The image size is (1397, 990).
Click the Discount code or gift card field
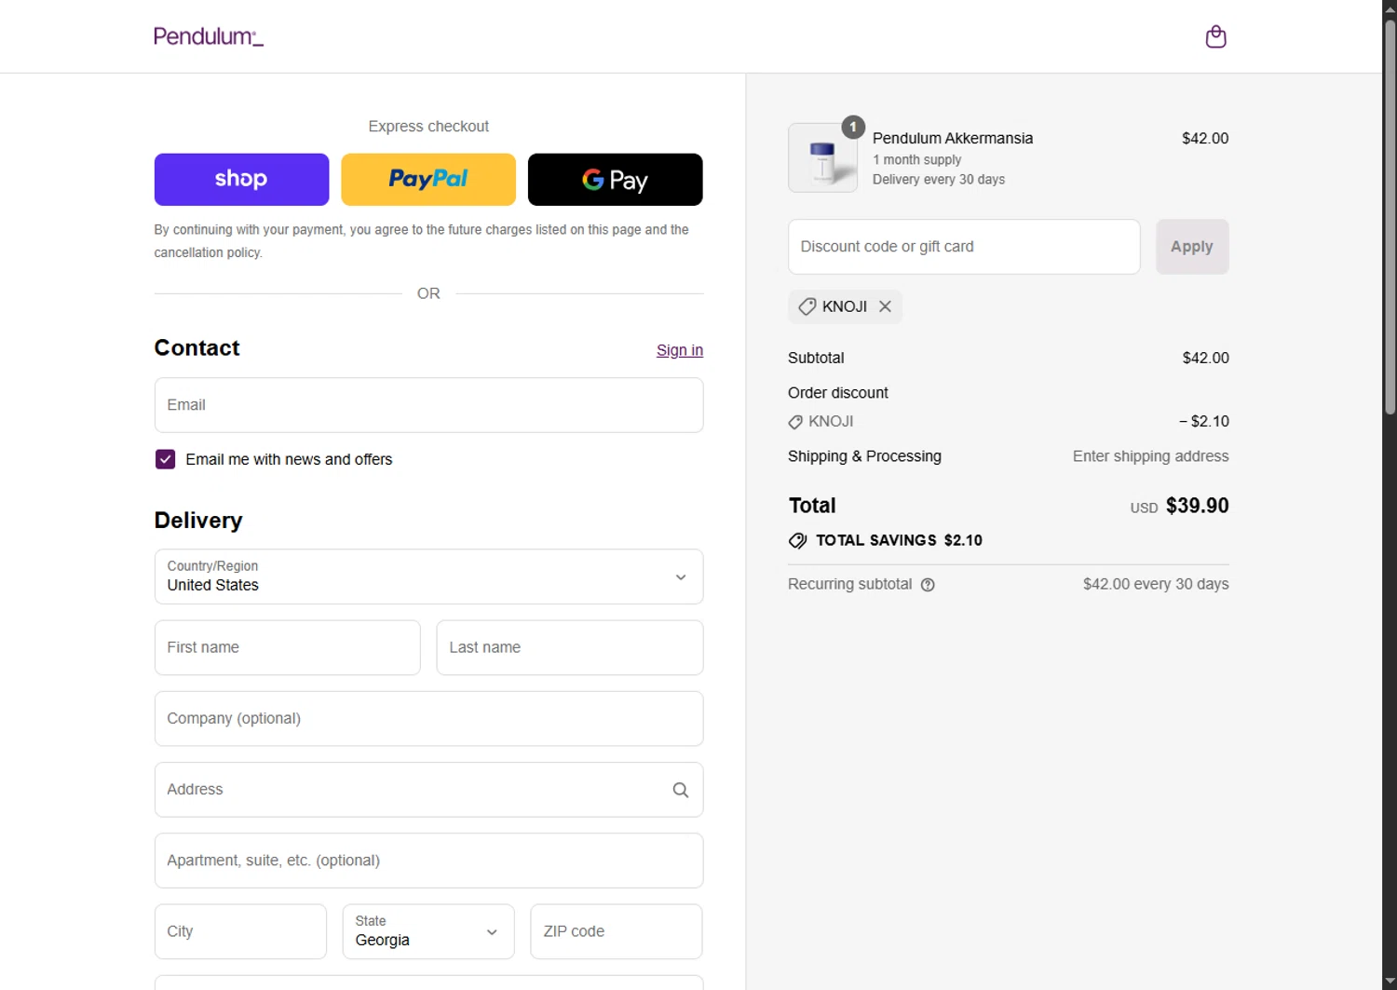pyautogui.click(x=964, y=247)
